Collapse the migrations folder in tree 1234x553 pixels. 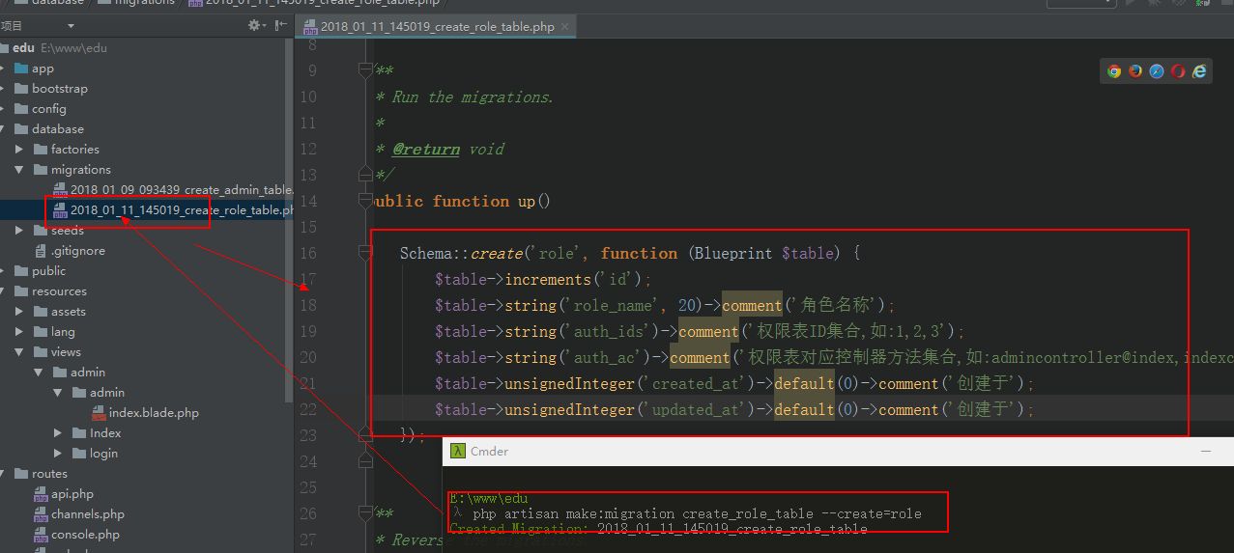tap(19, 170)
